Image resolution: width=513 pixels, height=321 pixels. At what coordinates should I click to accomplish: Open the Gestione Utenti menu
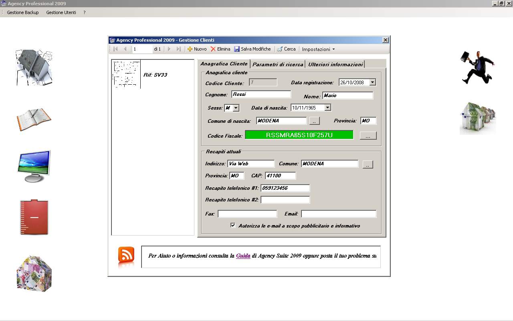61,12
